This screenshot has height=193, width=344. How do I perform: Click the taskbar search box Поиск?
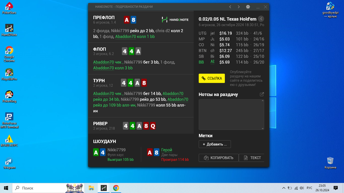(48, 188)
